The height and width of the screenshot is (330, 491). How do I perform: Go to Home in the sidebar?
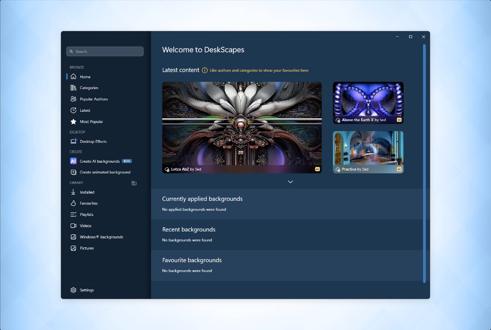click(x=85, y=77)
